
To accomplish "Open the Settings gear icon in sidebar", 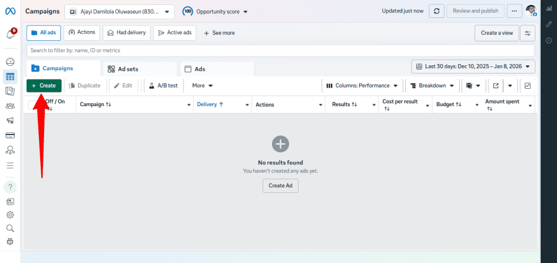I will click(x=10, y=215).
